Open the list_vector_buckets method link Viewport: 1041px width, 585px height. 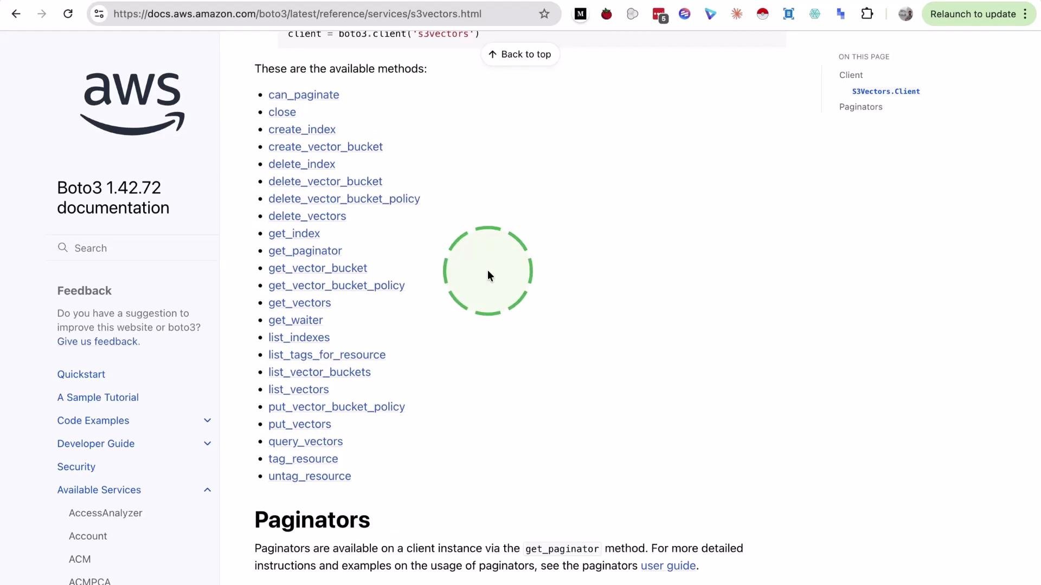coord(319,372)
